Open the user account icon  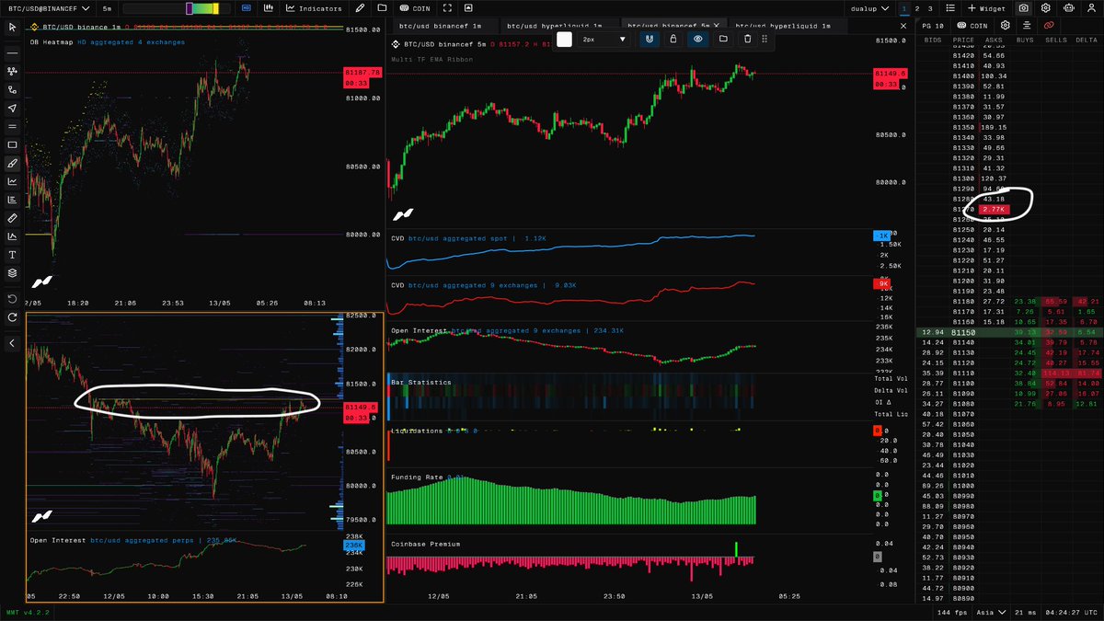[x=1089, y=8]
